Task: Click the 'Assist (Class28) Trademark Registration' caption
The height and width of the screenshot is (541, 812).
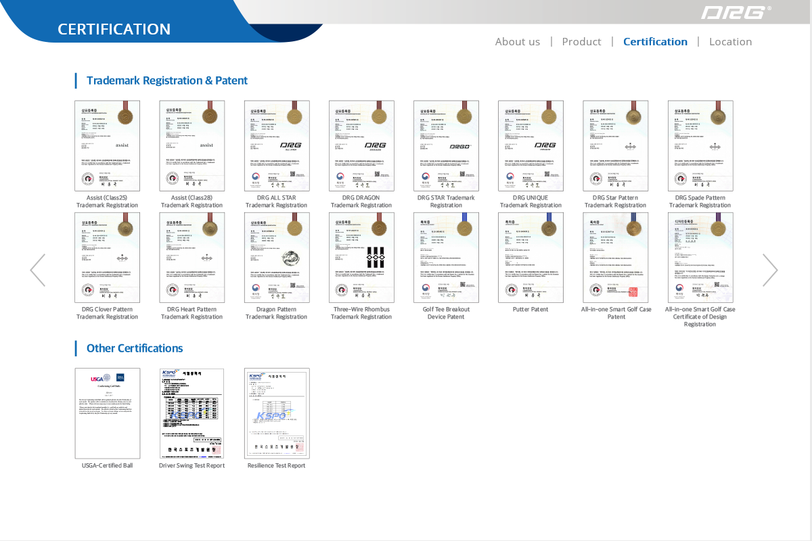Action: pyautogui.click(x=192, y=202)
